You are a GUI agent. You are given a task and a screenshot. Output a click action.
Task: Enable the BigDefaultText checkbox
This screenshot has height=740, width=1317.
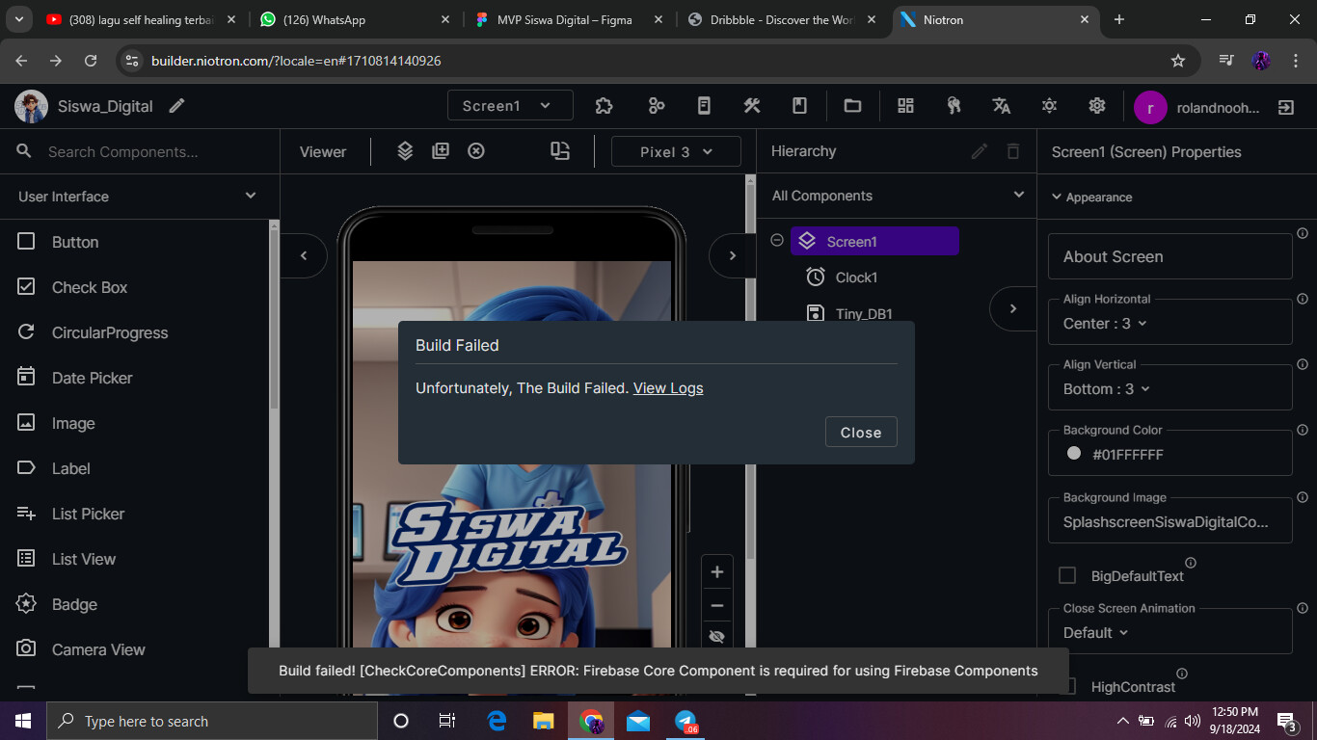(x=1067, y=575)
